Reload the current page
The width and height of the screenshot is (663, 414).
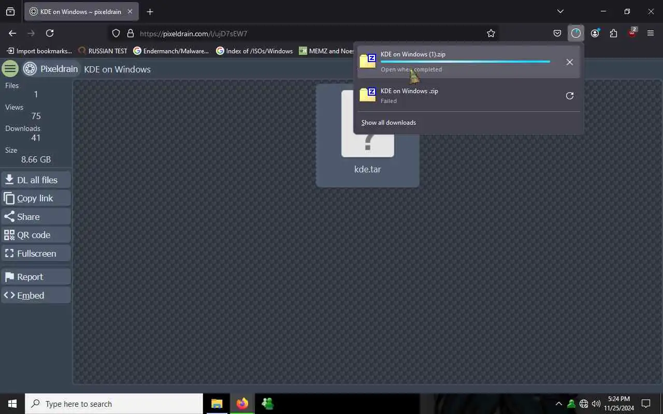(50, 33)
